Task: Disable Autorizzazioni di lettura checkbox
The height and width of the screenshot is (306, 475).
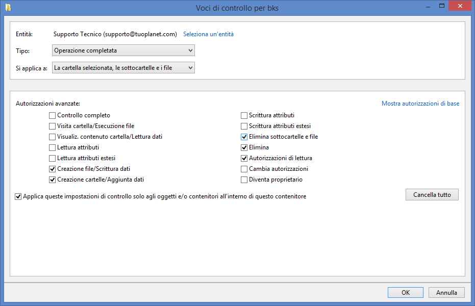Action: [x=244, y=158]
